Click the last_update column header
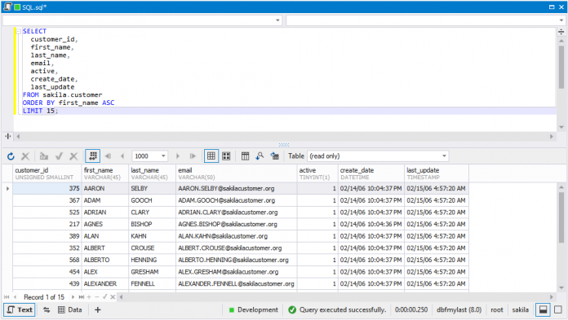 click(x=437, y=173)
